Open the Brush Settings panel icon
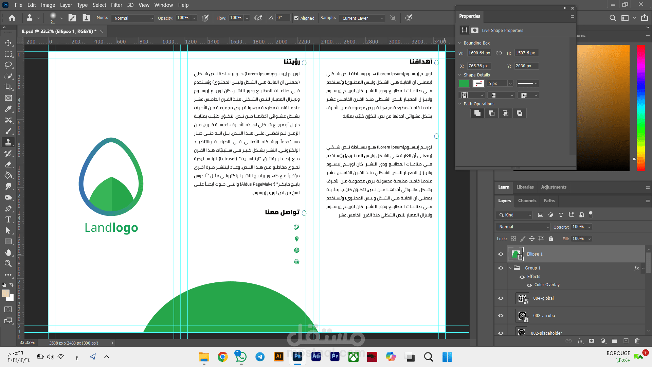The image size is (652, 367). click(72, 18)
